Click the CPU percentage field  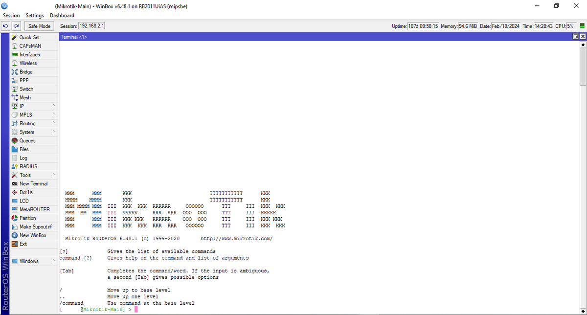click(x=571, y=26)
